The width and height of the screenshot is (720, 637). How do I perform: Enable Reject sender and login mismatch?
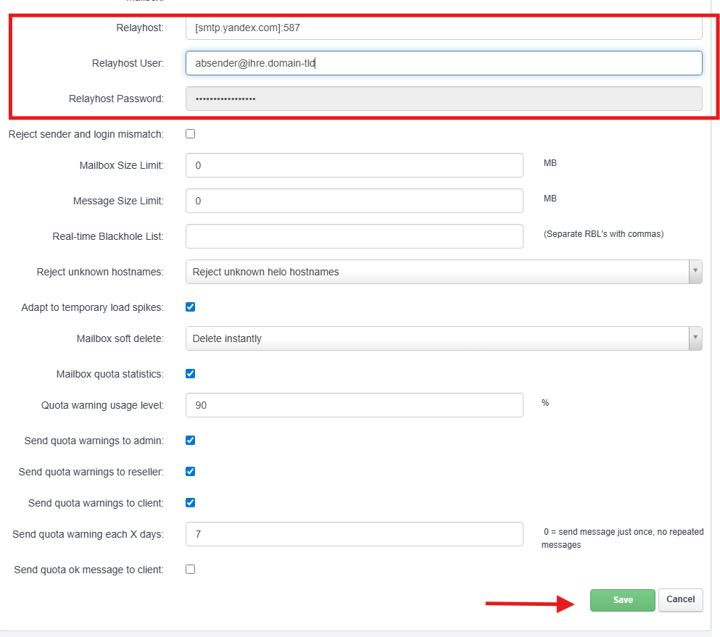click(x=191, y=134)
